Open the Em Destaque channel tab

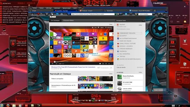click(55, 21)
